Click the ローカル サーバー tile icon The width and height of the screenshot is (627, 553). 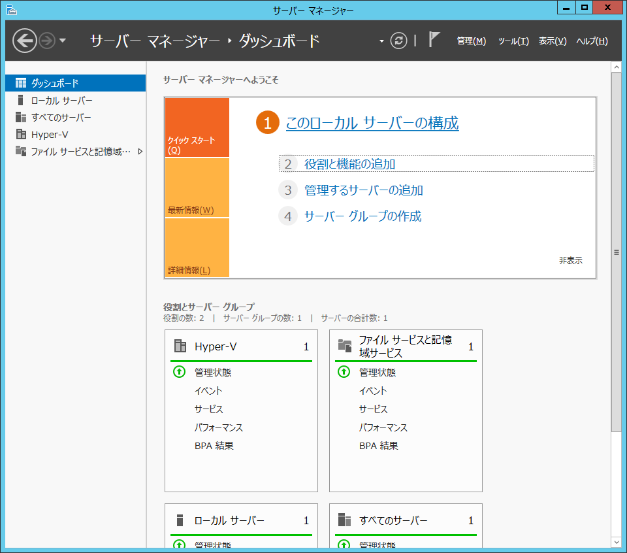coord(180,520)
